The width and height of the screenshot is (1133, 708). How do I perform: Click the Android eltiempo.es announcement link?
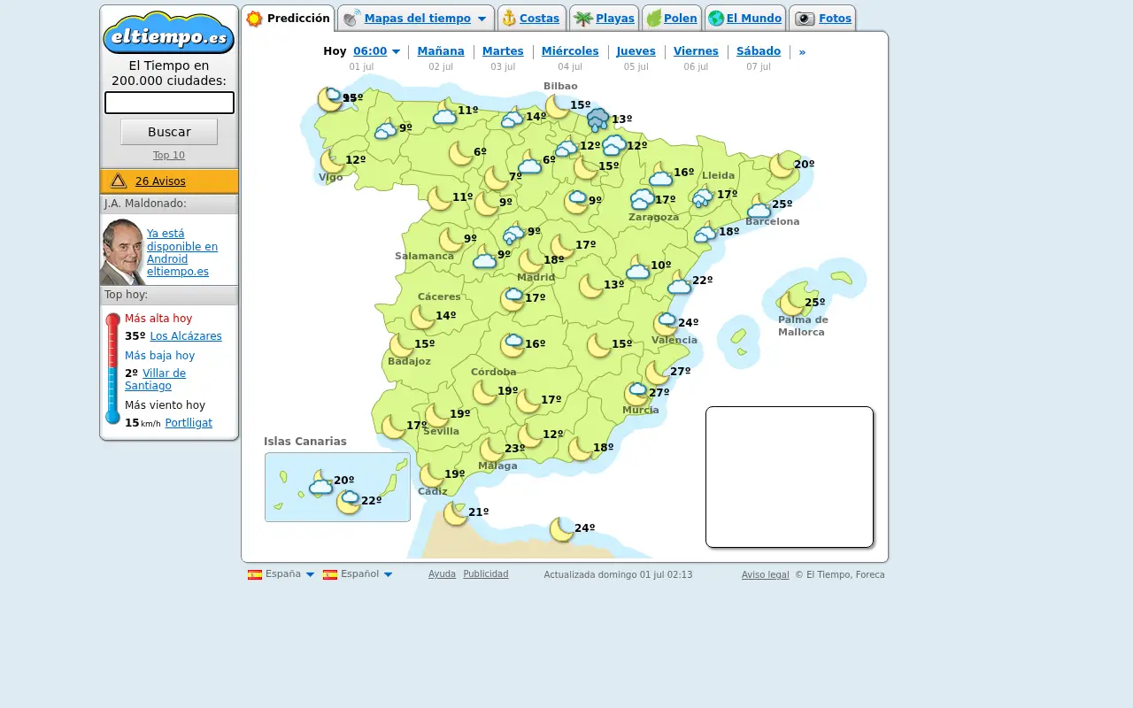(182, 253)
